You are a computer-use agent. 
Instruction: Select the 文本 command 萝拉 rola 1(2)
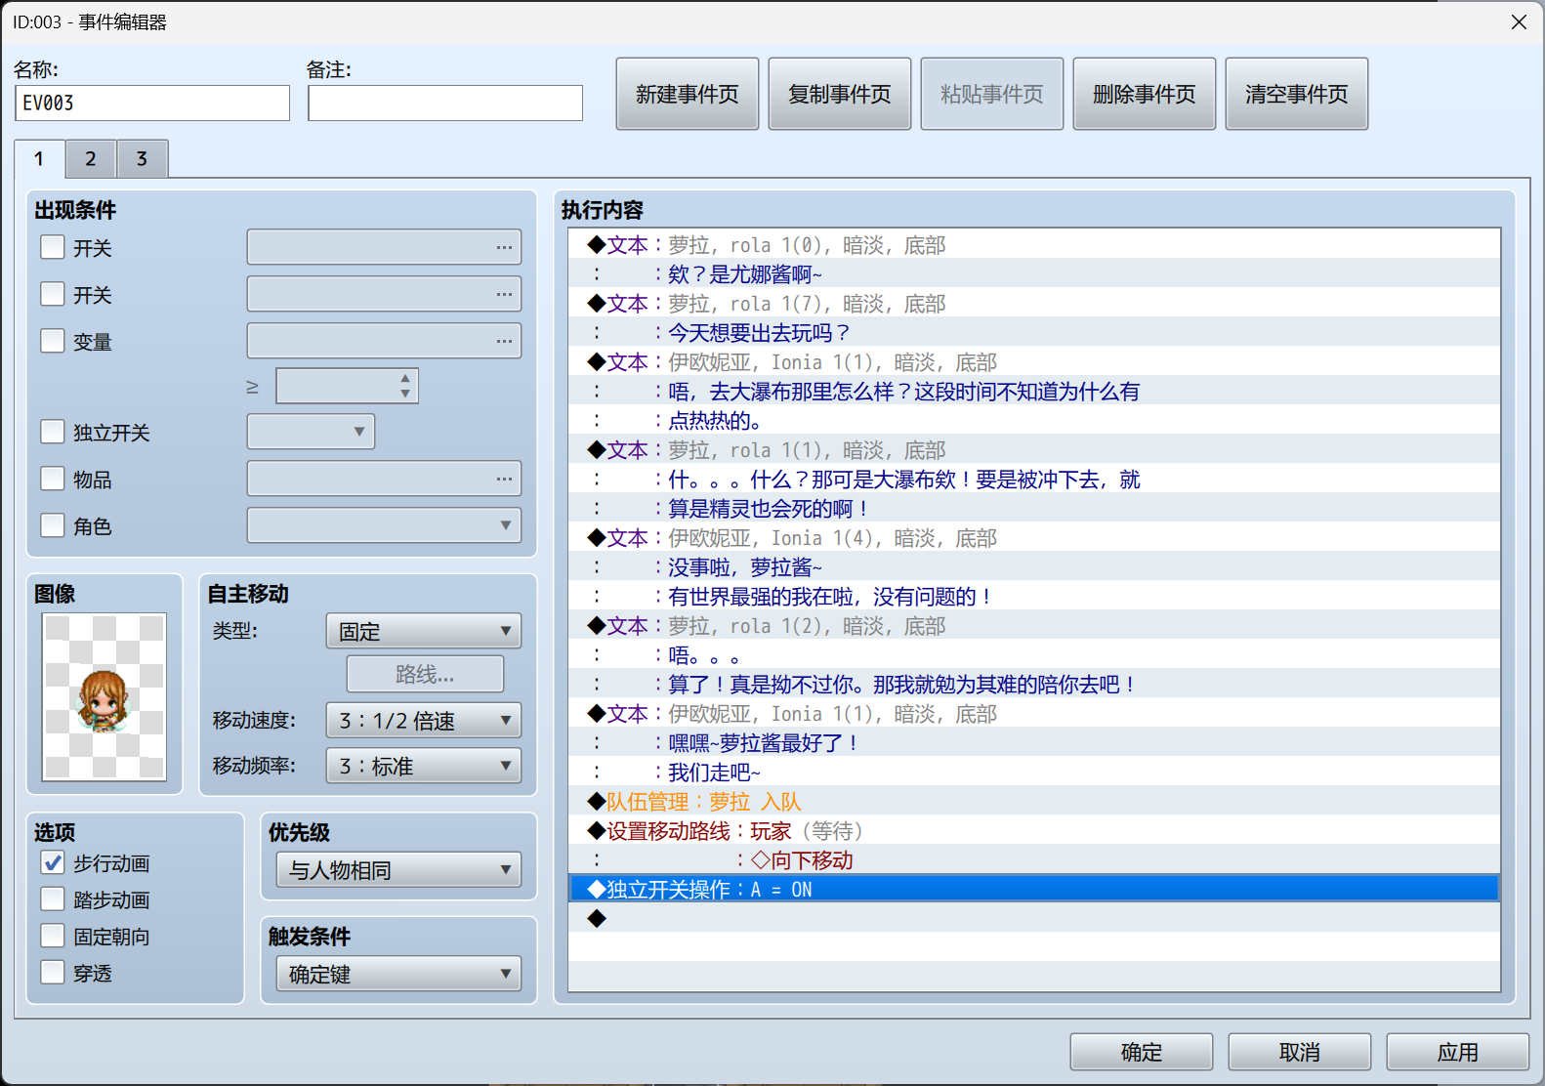[1034, 625]
